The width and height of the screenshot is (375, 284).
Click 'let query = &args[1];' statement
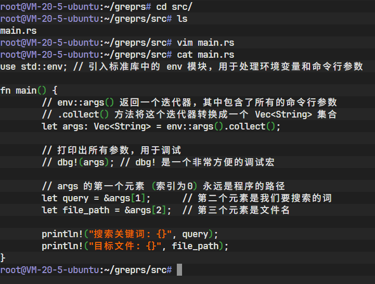[96, 198]
